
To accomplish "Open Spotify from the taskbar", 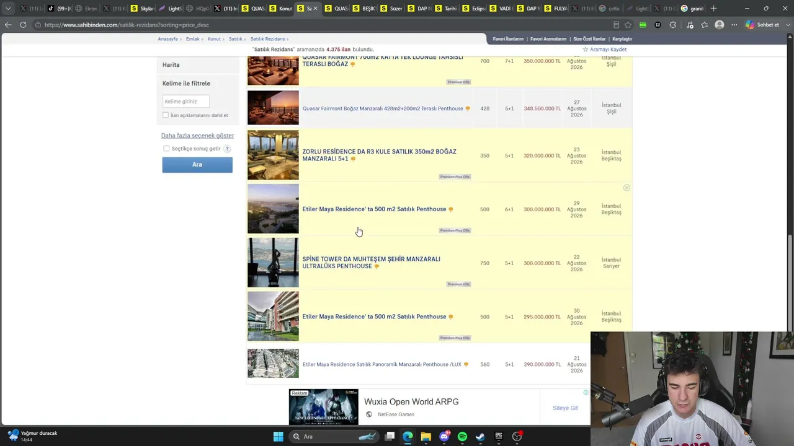I will (462, 437).
